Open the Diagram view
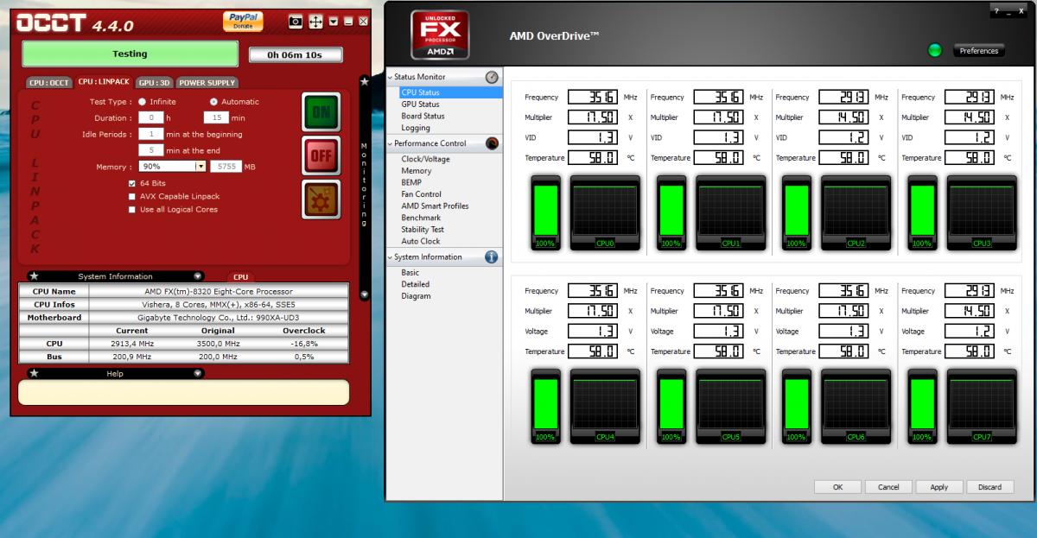Viewport: 1037px width, 538px height. point(416,296)
